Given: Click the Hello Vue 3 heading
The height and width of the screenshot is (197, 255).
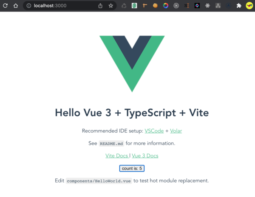Looking at the screenshot, I should click(132, 113).
